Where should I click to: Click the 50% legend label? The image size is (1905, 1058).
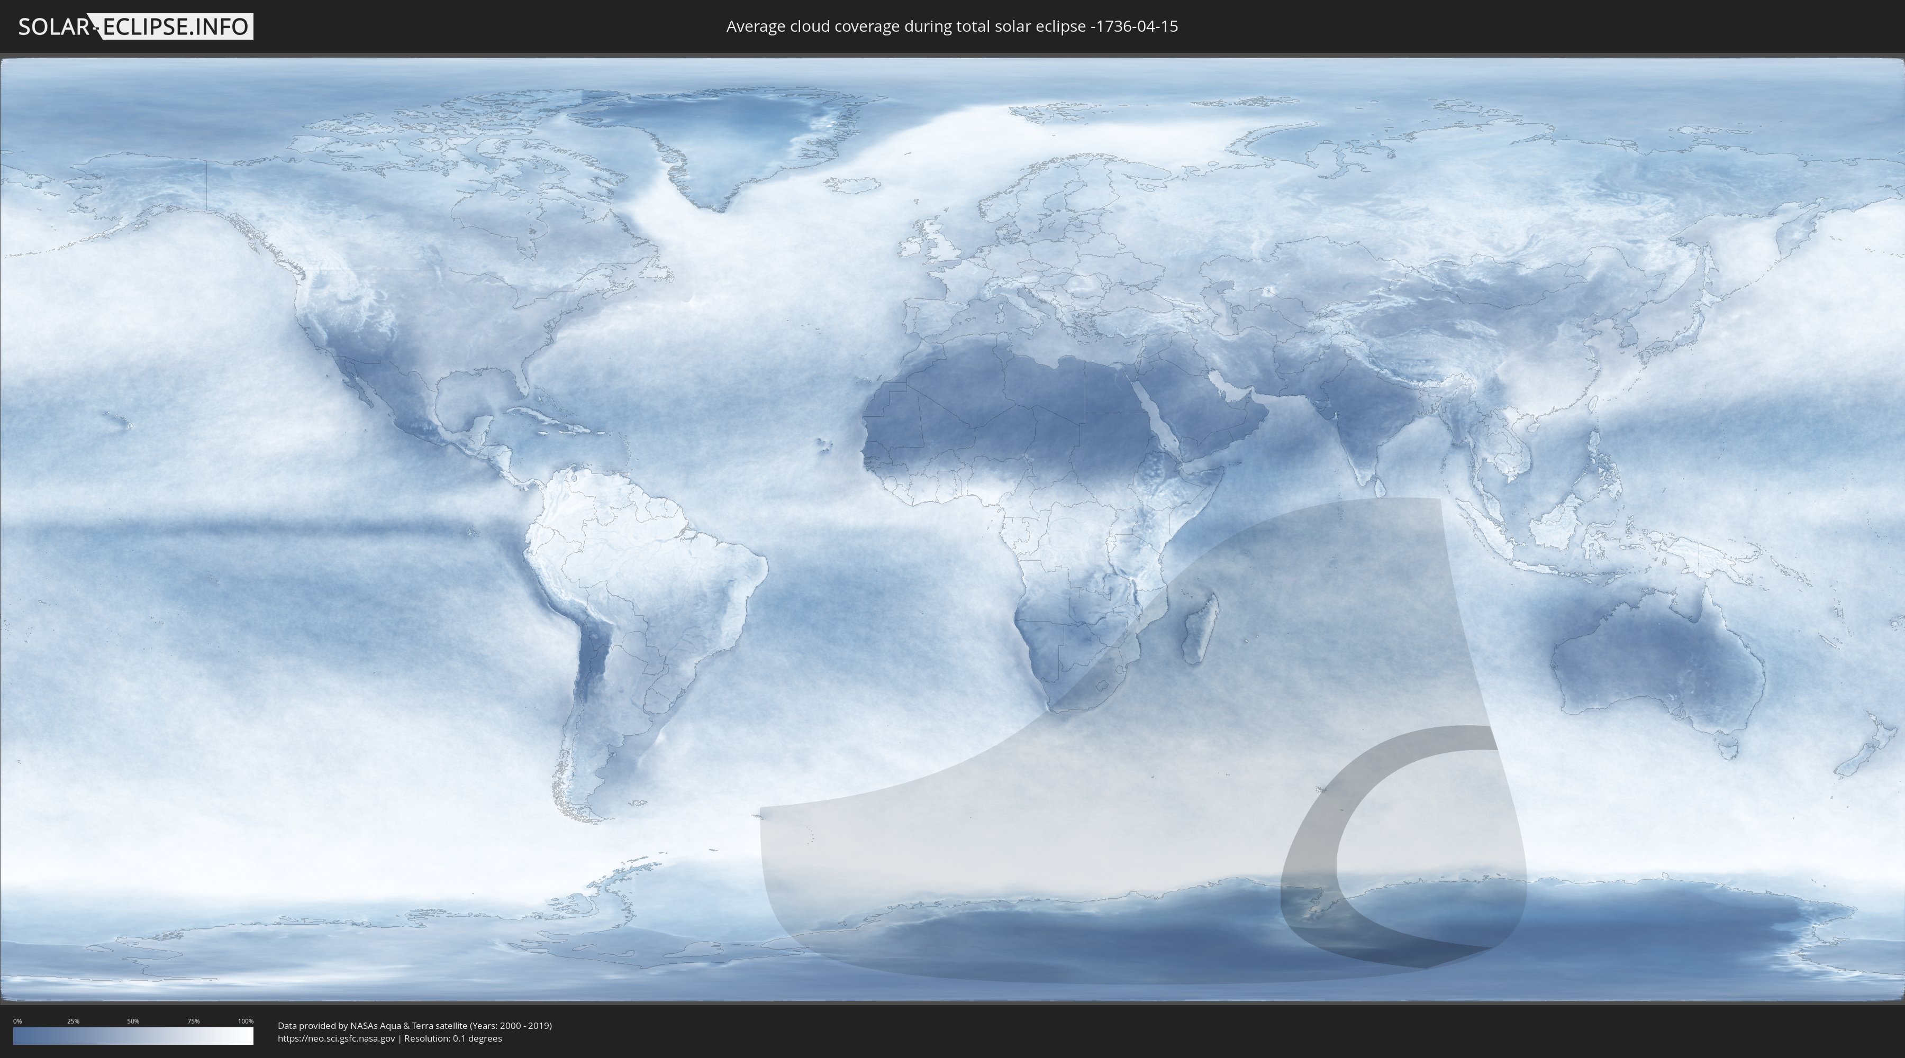pyautogui.click(x=133, y=1021)
